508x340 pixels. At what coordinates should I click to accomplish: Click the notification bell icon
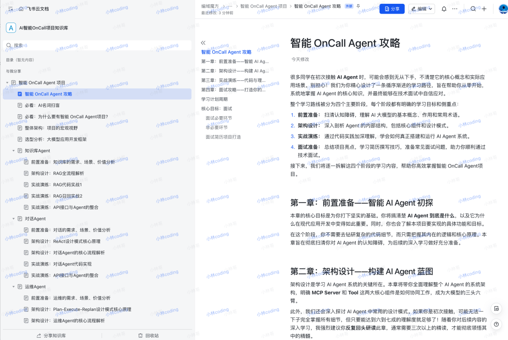click(444, 9)
